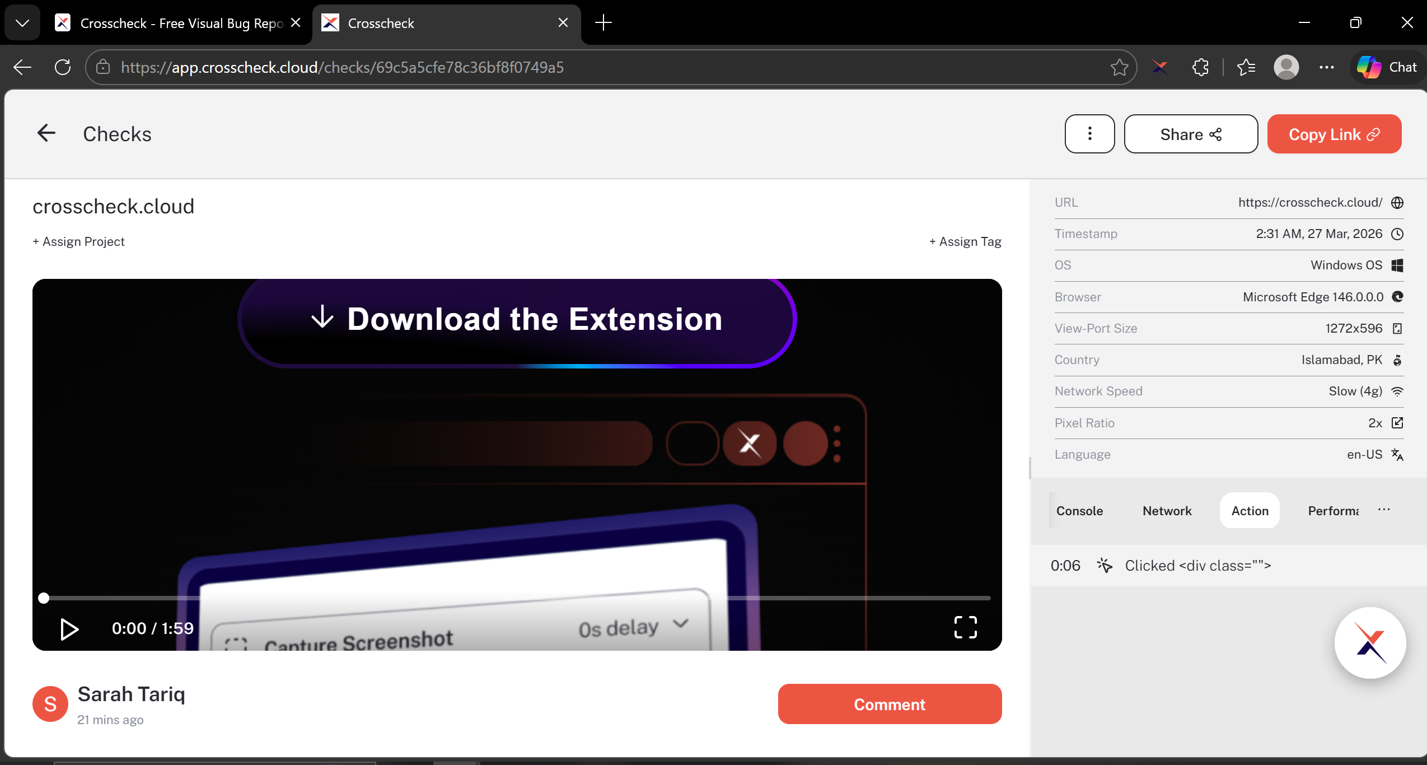The height and width of the screenshot is (765, 1427).
Task: Open browser Extensions puzzle icon
Action: click(x=1200, y=67)
